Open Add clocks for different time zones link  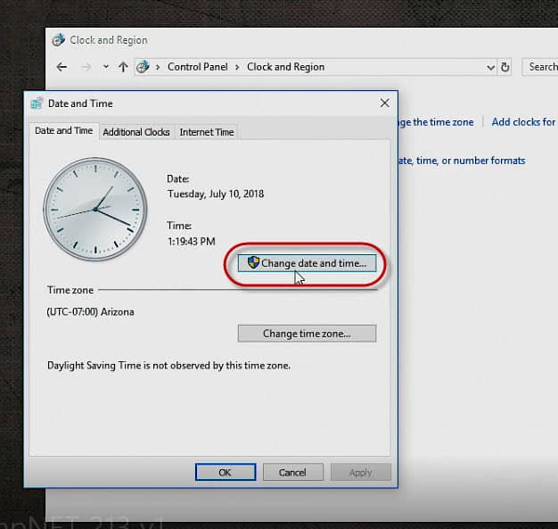524,122
